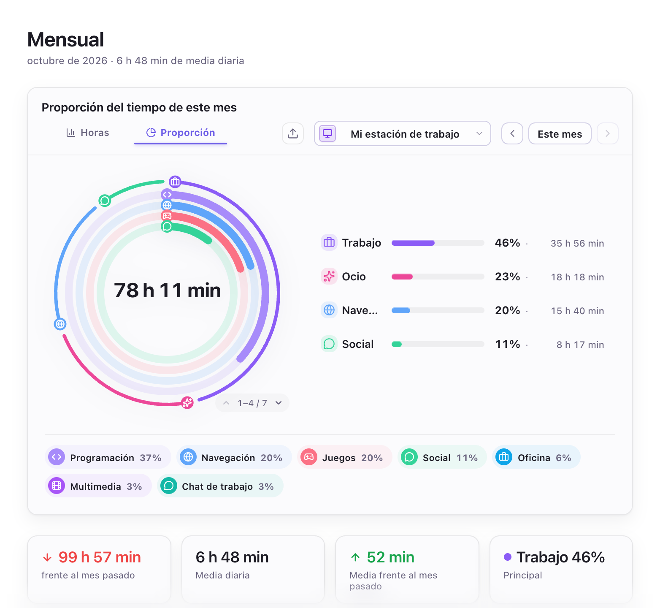Click the blue globe marker on the outer ring
This screenshot has width=660, height=608.
[60, 324]
